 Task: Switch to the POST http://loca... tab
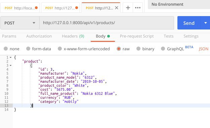(20, 8)
